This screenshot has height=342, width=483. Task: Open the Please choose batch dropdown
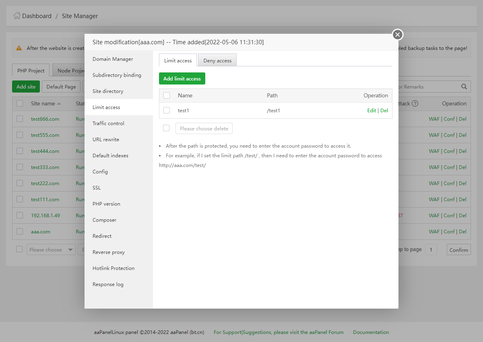(x=51, y=249)
